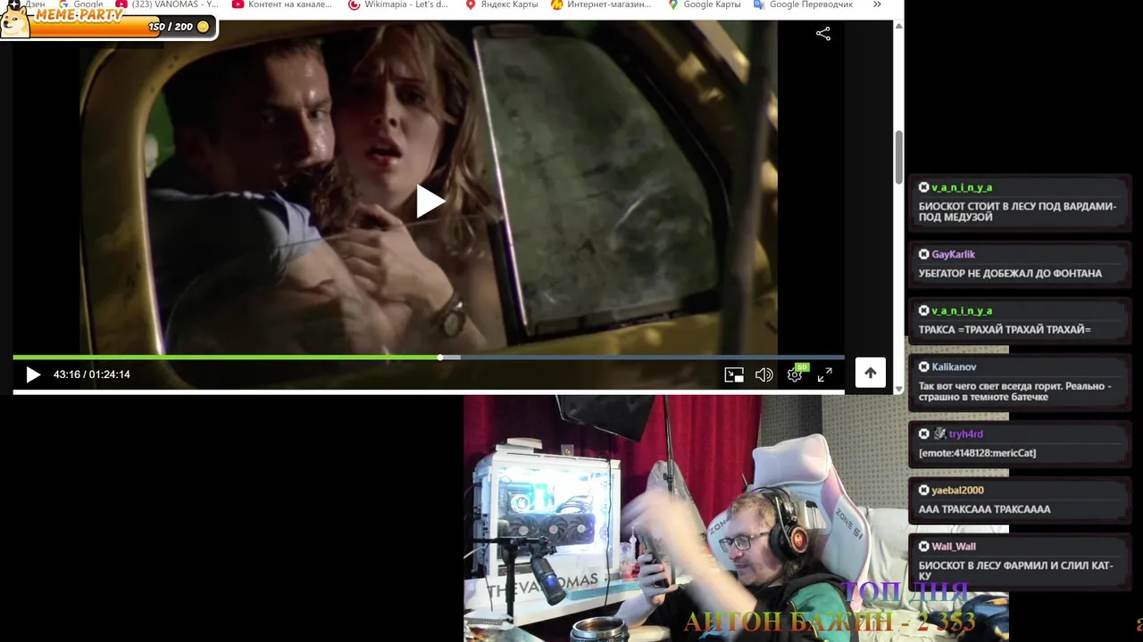Click the emote:4148128:mericCat message
Viewport: 1143px width, 642px height.
click(977, 453)
